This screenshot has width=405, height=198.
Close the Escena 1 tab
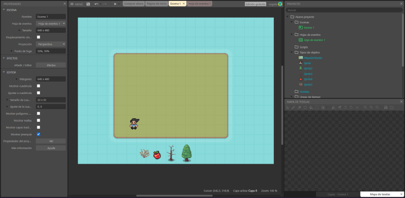coord(184,4)
